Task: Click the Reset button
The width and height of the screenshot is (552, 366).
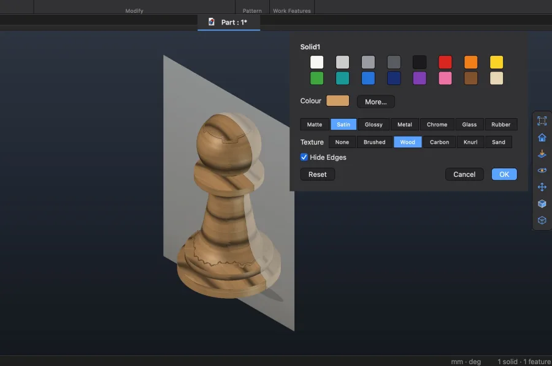Action: coord(318,174)
